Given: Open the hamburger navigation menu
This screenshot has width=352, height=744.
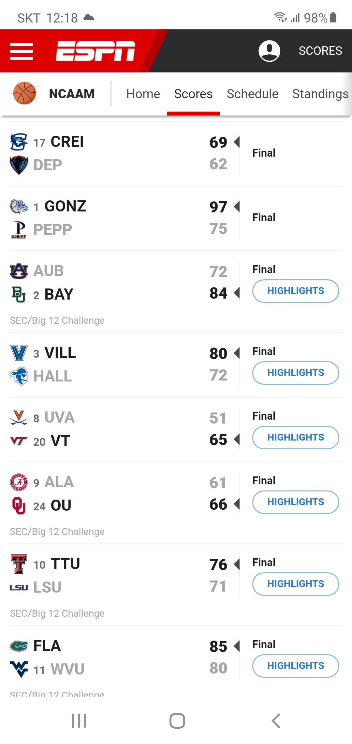Looking at the screenshot, I should pos(22,51).
